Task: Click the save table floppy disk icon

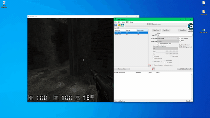Action: (x=122, y=25)
